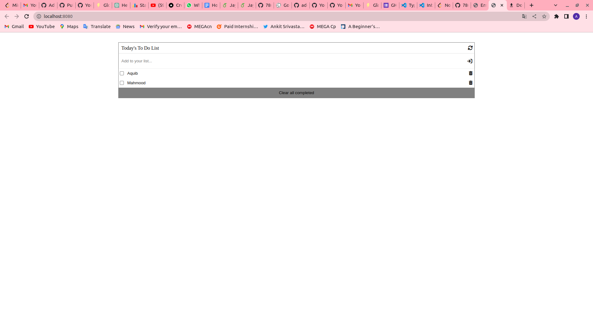
Task: Check the checkbox next to Mahmood
Action: tap(122, 83)
